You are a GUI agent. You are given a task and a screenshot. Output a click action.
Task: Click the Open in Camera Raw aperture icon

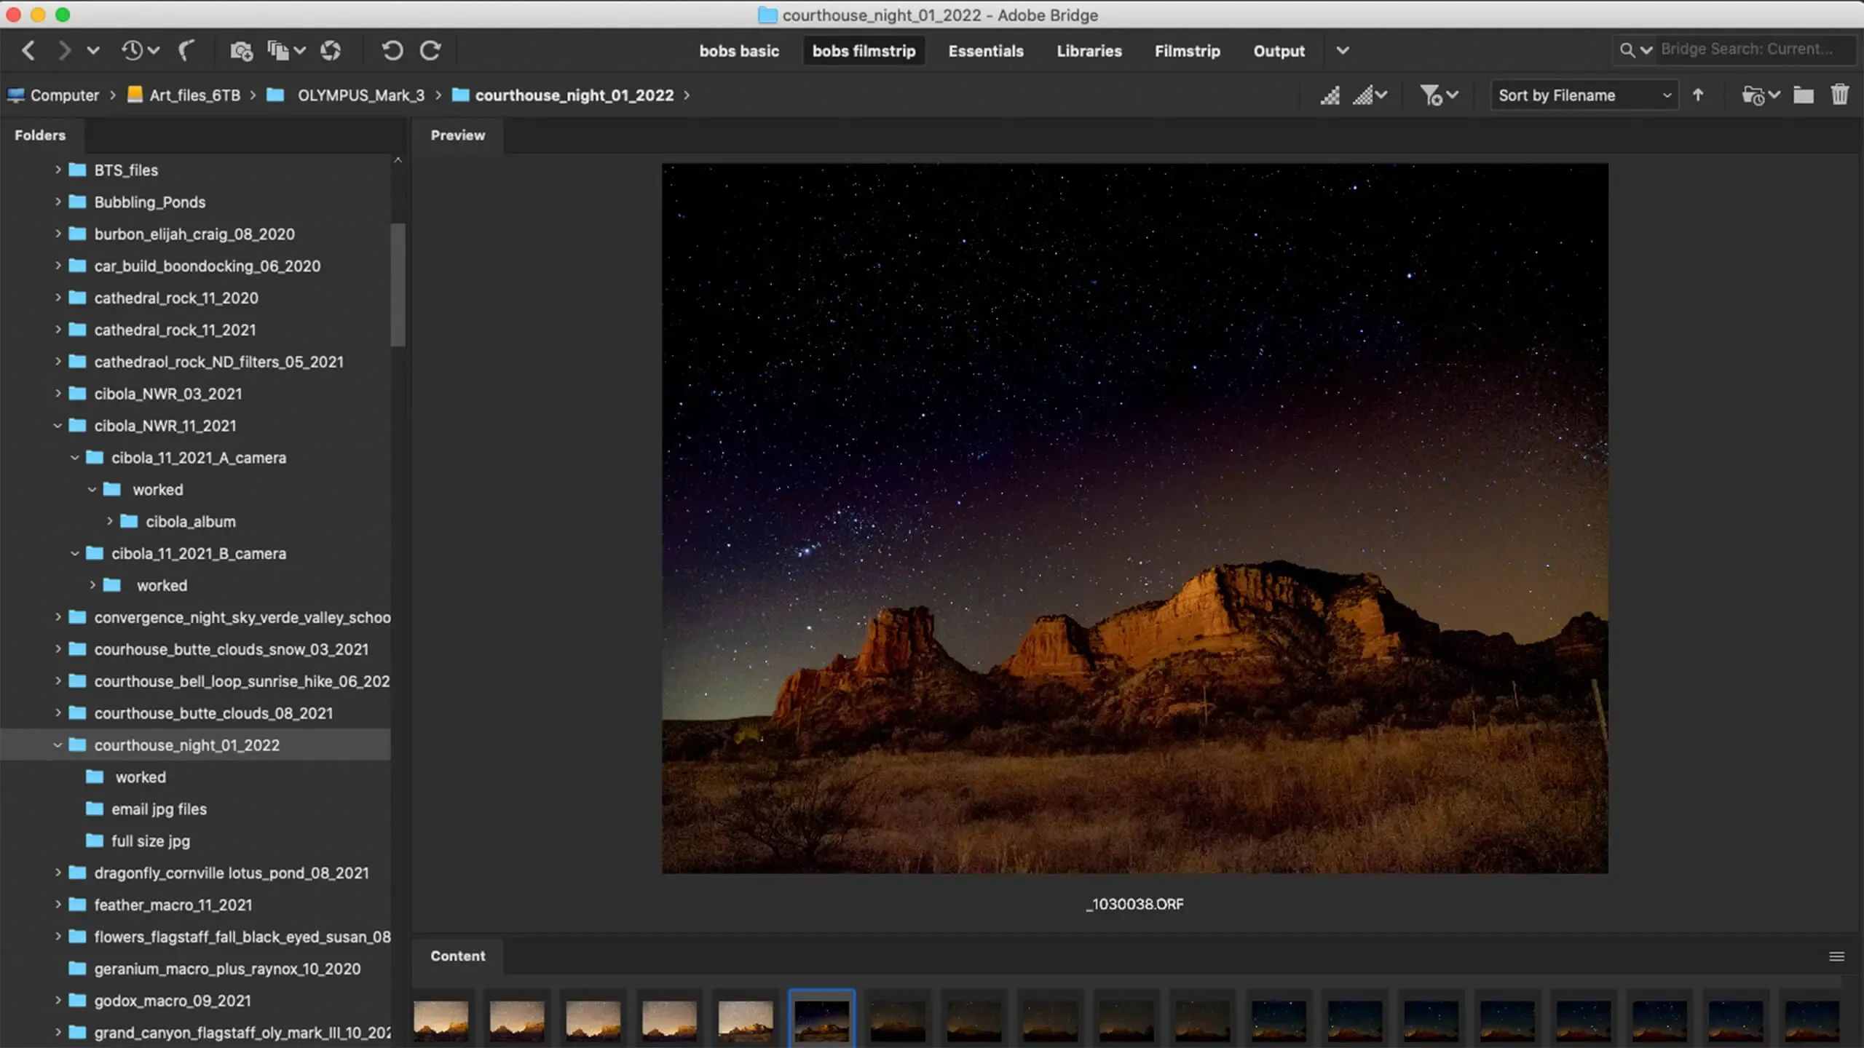click(330, 50)
